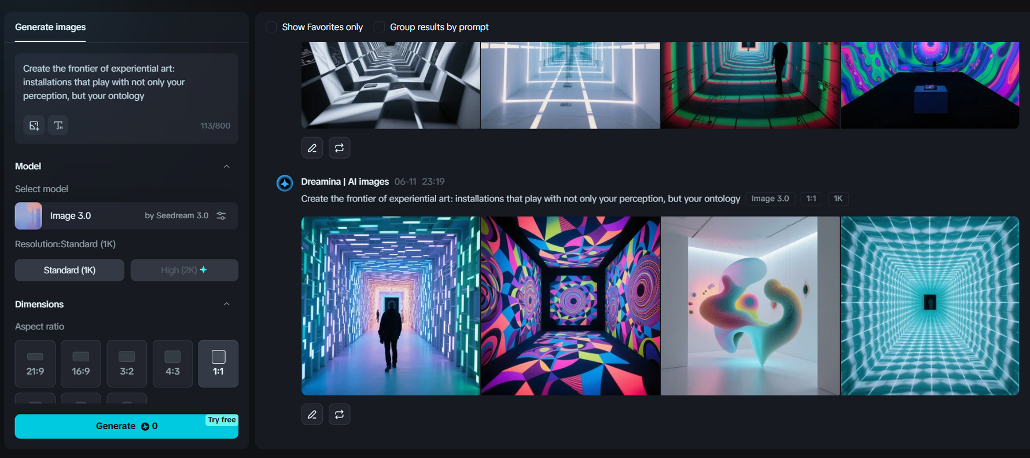Select the 4:3 aspect ratio
Viewport: 1030px width, 458px height.
[172, 364]
